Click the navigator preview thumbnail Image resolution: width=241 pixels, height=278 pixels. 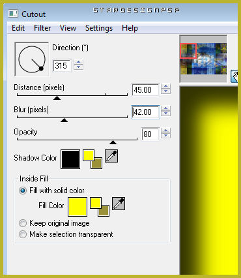203,59
